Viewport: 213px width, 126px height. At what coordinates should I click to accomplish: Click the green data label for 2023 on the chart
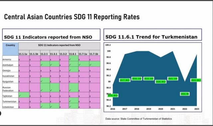[196, 80]
